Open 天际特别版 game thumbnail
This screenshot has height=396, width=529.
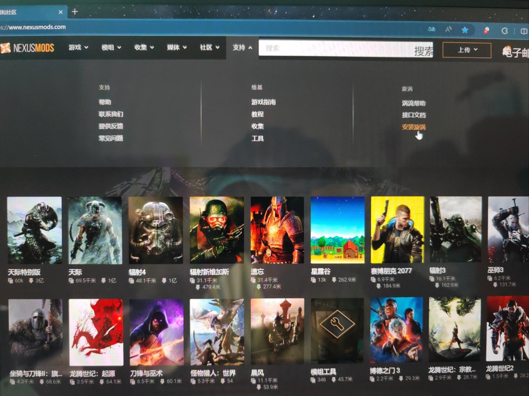(34, 230)
